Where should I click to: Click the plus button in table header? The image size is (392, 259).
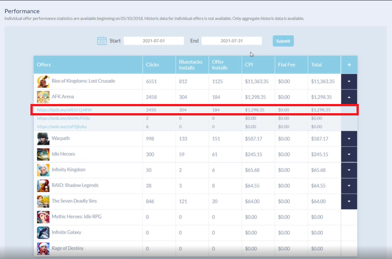[x=349, y=65]
